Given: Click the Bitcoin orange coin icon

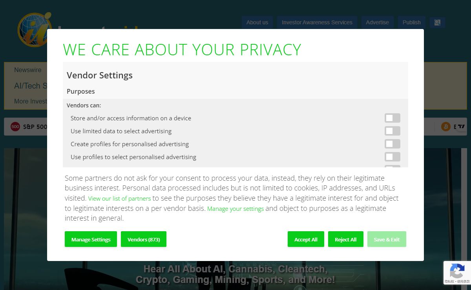Looking at the screenshot, I should (x=445, y=127).
